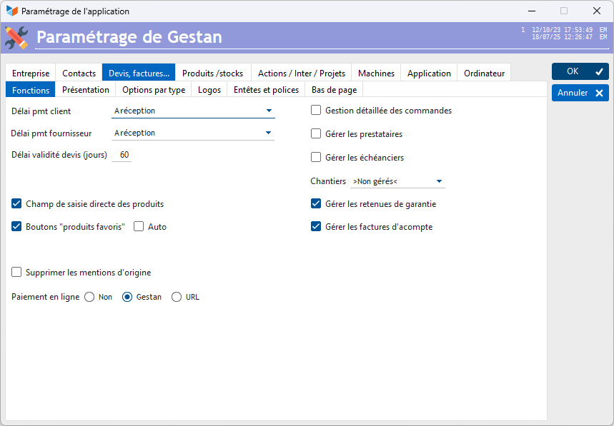The height and width of the screenshot is (426, 614).
Task: Go to the Logos sub-tab
Action: pyautogui.click(x=209, y=90)
